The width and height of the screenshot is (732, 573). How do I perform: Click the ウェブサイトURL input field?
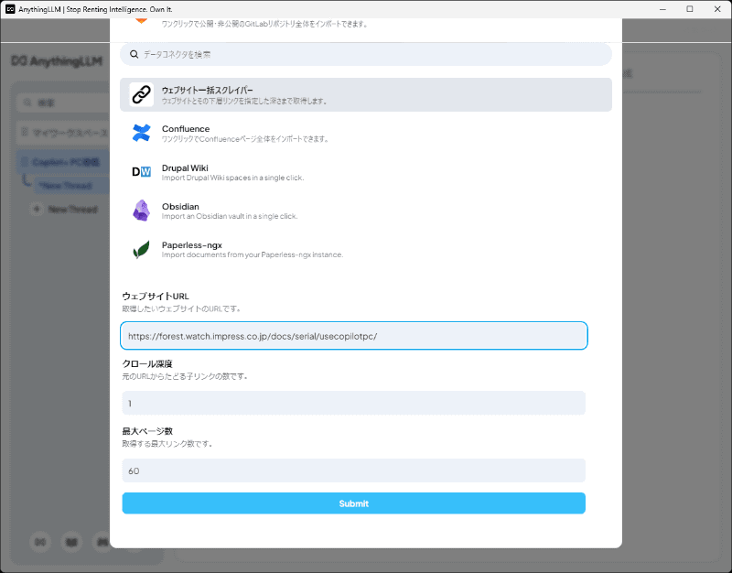354,336
